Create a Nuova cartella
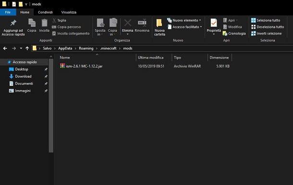 [x=159, y=27]
